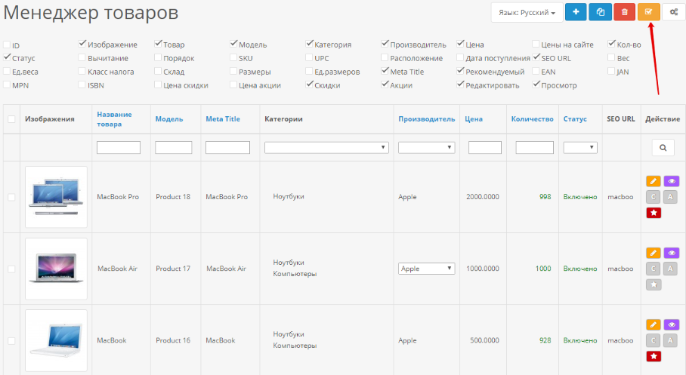
Task: Click the orange checkmark button in the top toolbar
Action: (648, 13)
